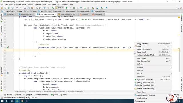
Task: Click the navigate Back arrow icon
Action: coord(45,8)
